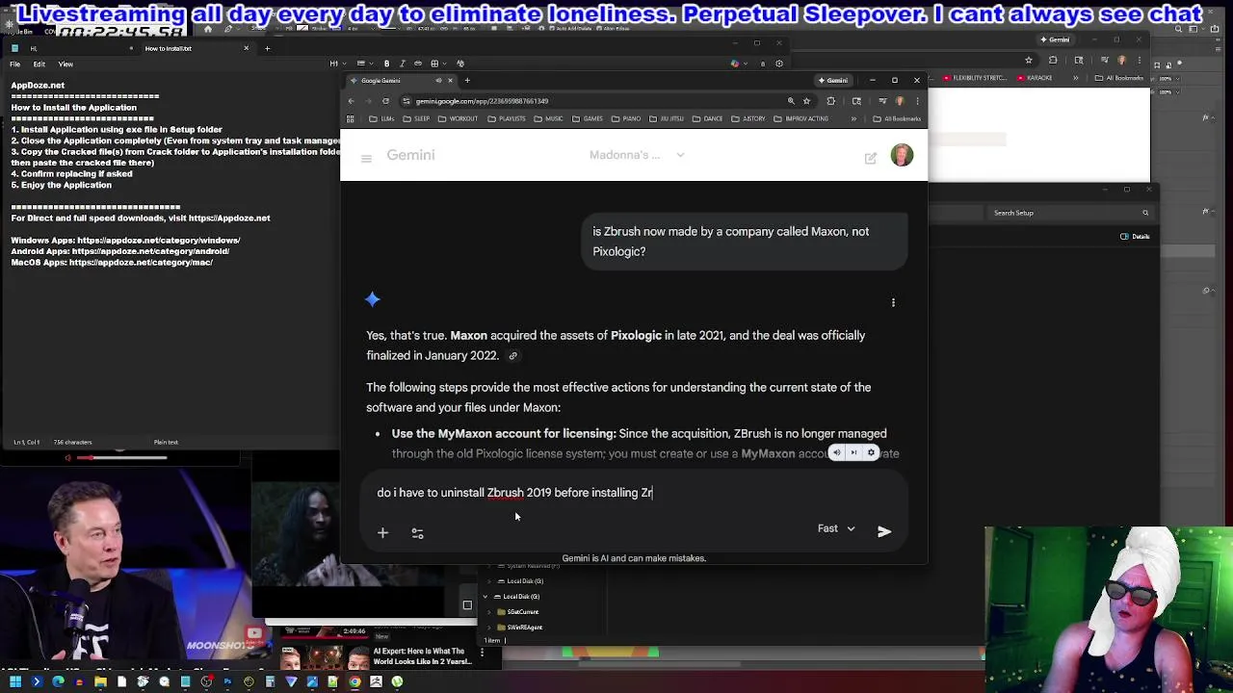Expand SWinREAgent folder in tree
Viewport: 1233px width, 693px height.
click(x=488, y=628)
